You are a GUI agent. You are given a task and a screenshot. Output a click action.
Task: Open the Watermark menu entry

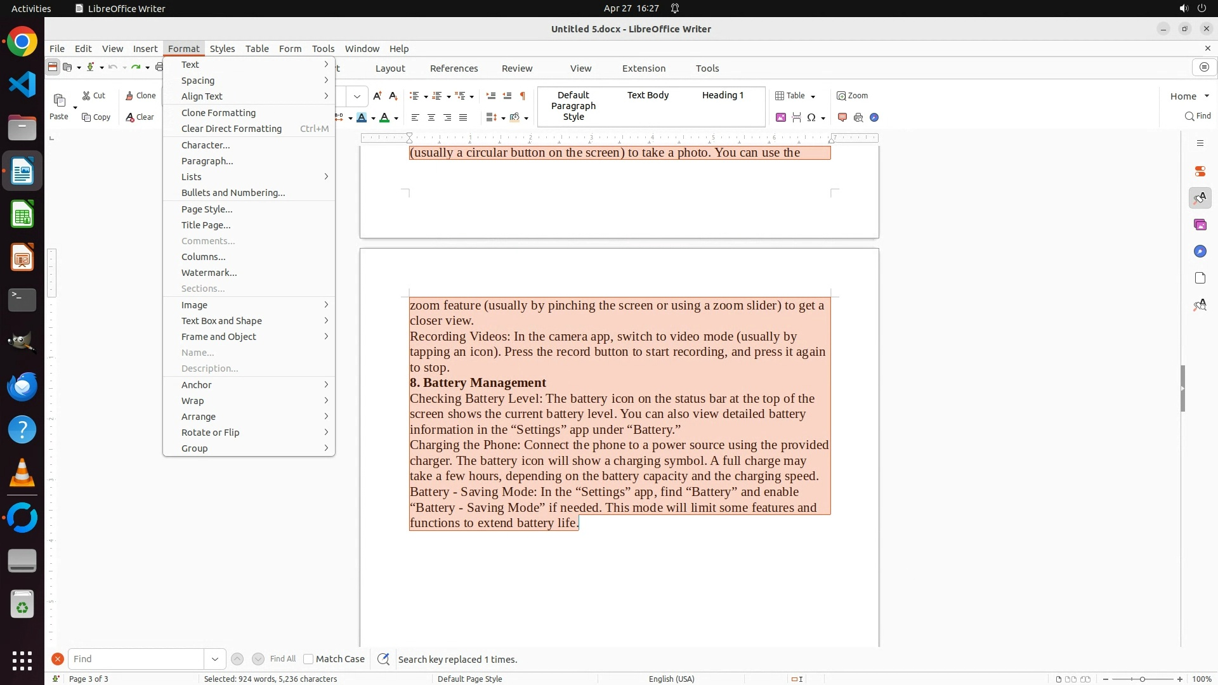(x=209, y=273)
